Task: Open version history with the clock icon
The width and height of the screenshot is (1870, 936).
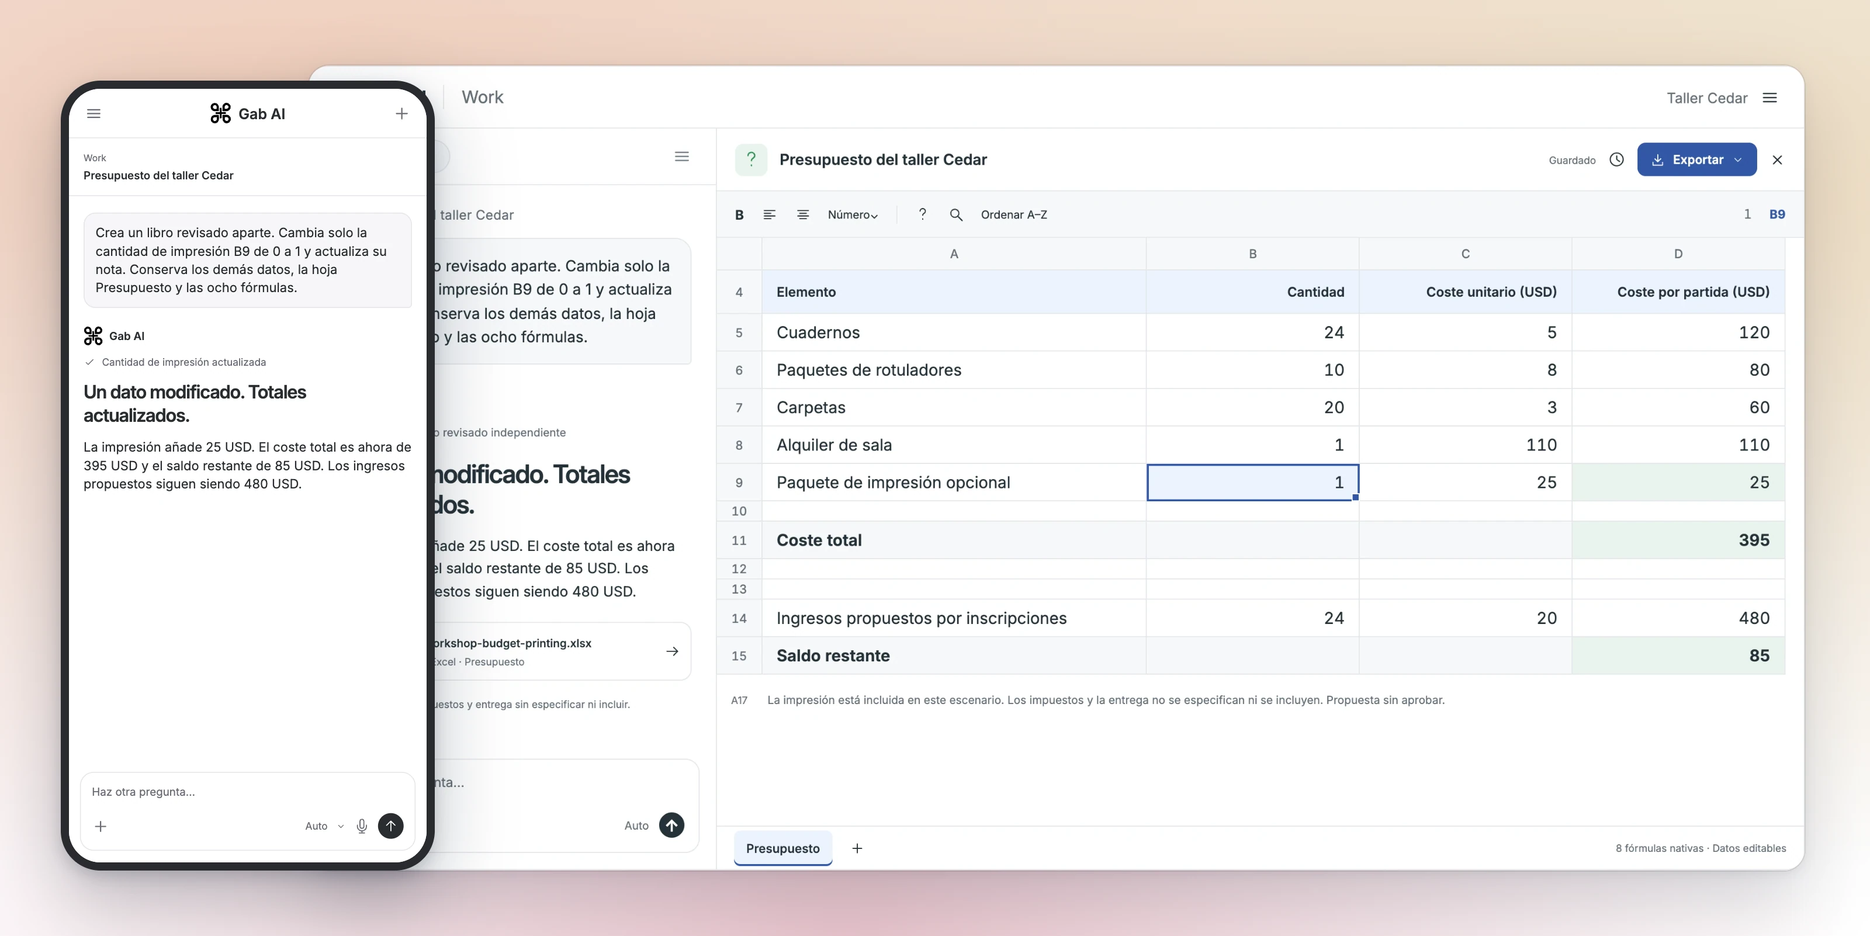Action: pyautogui.click(x=1616, y=160)
